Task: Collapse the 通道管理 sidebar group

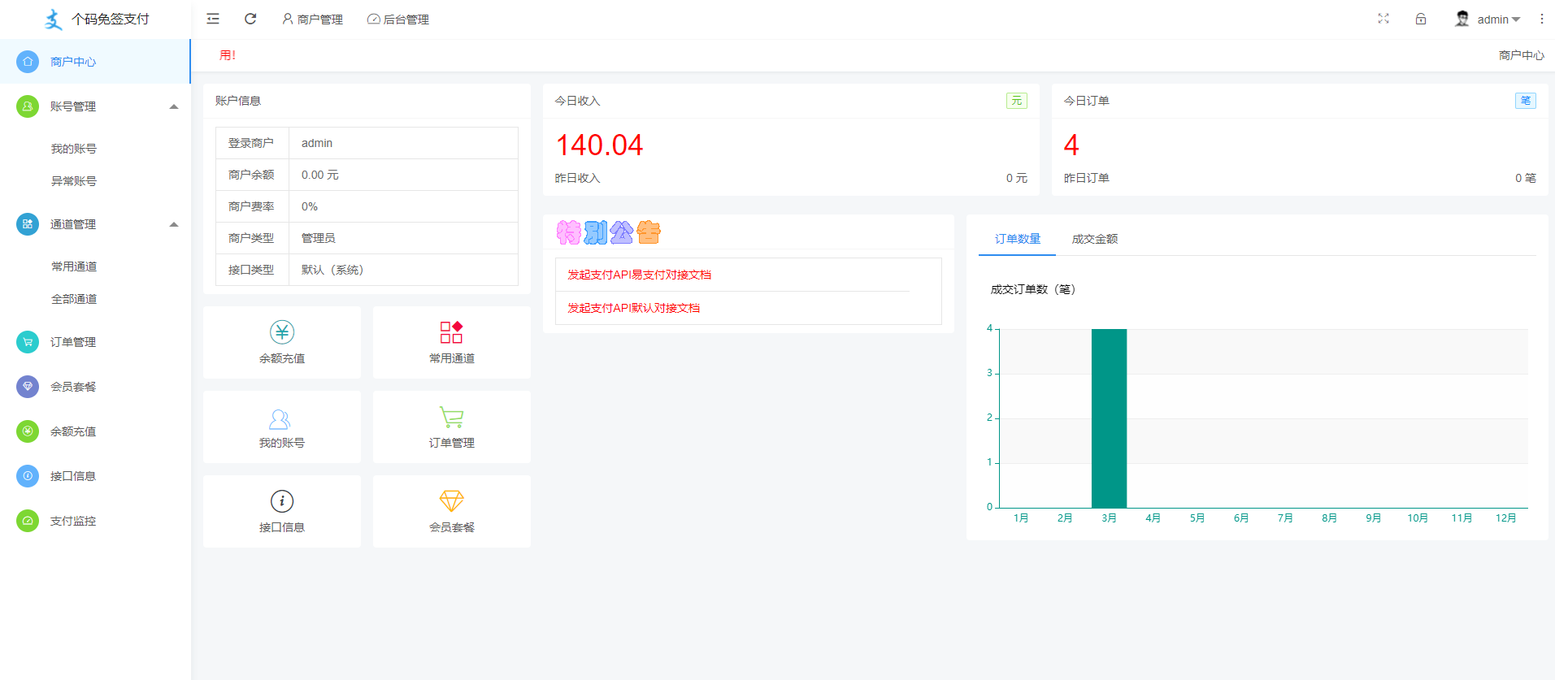Action: click(x=173, y=224)
